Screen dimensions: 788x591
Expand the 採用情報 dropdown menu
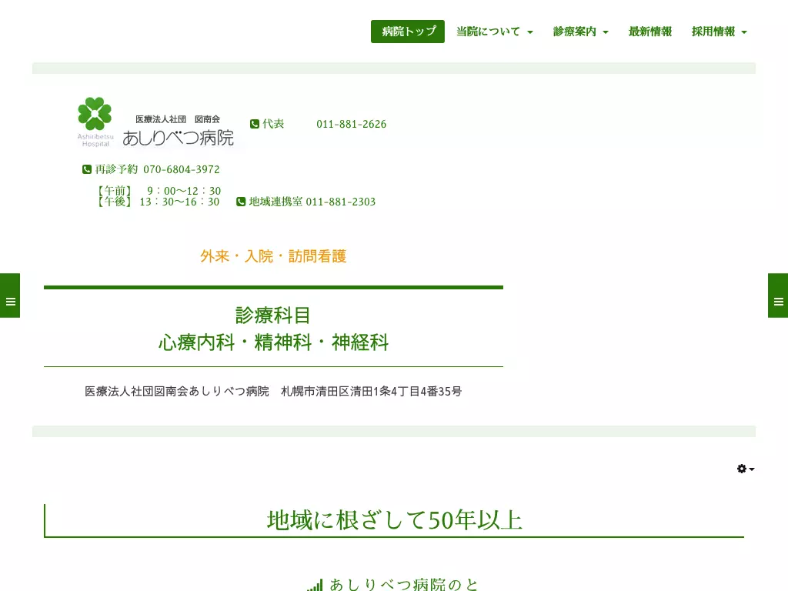pos(719,32)
